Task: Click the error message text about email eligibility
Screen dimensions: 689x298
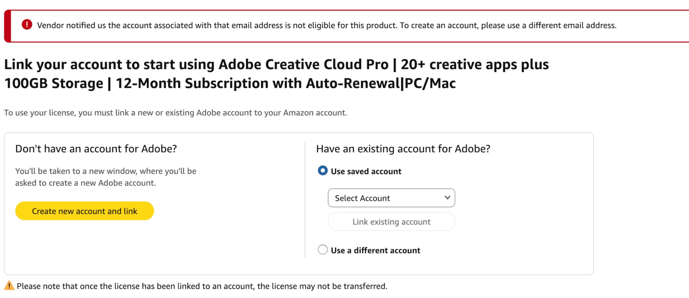Action: coord(327,25)
